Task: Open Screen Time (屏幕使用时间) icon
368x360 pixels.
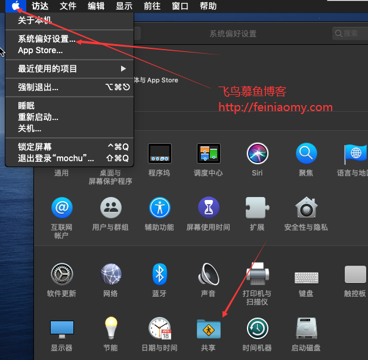Action: pos(209,208)
